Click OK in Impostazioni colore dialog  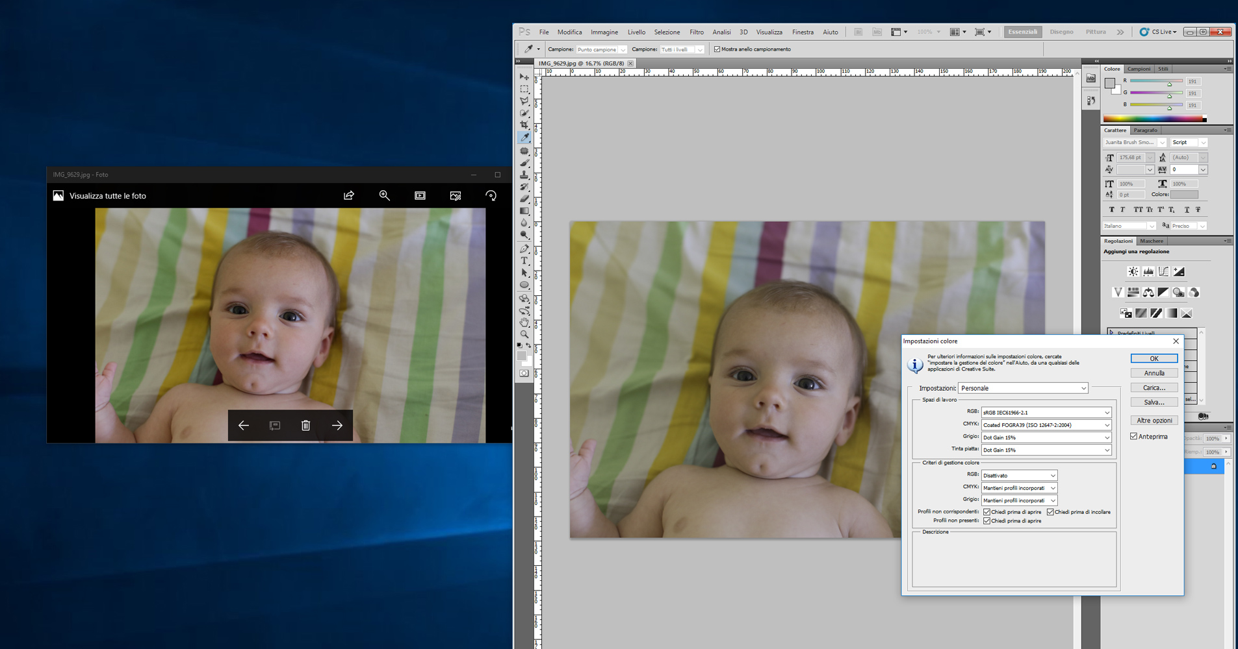(1154, 358)
